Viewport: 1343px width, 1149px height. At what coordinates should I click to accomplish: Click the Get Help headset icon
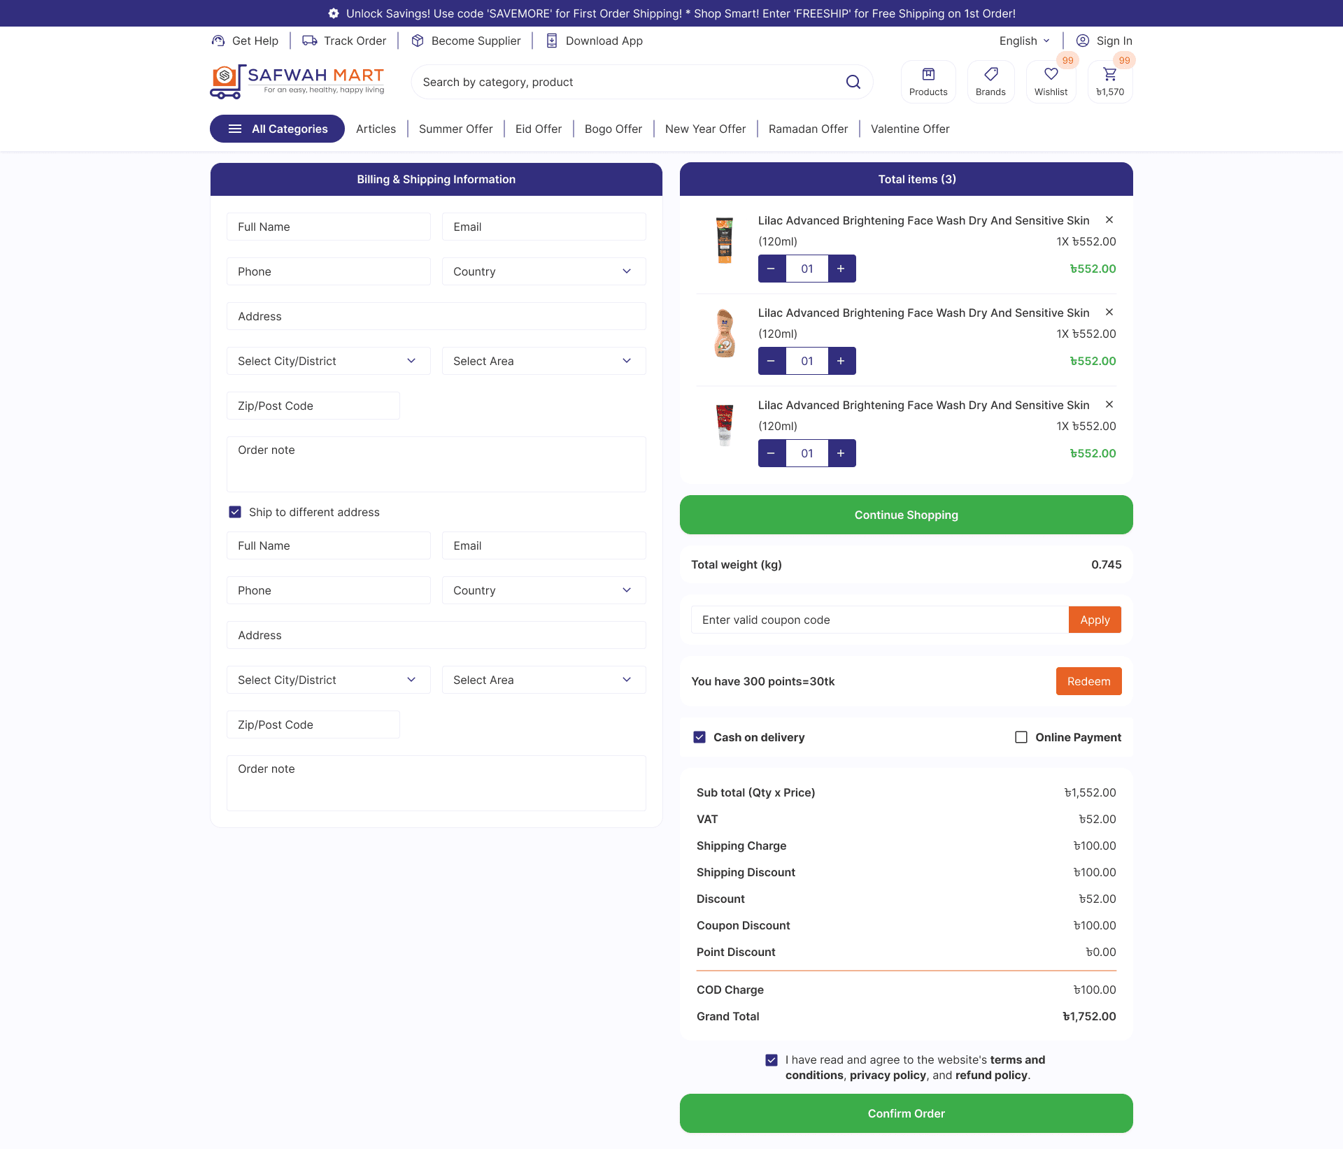pyautogui.click(x=218, y=41)
